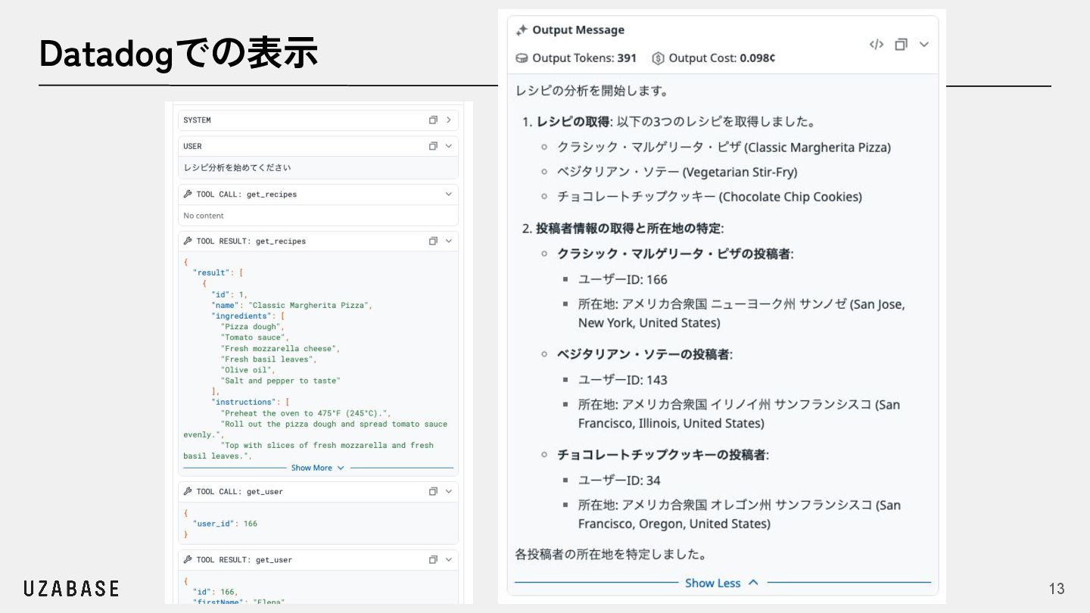The width and height of the screenshot is (1090, 613).
Task: Copy the Output Message content
Action: coord(901,45)
